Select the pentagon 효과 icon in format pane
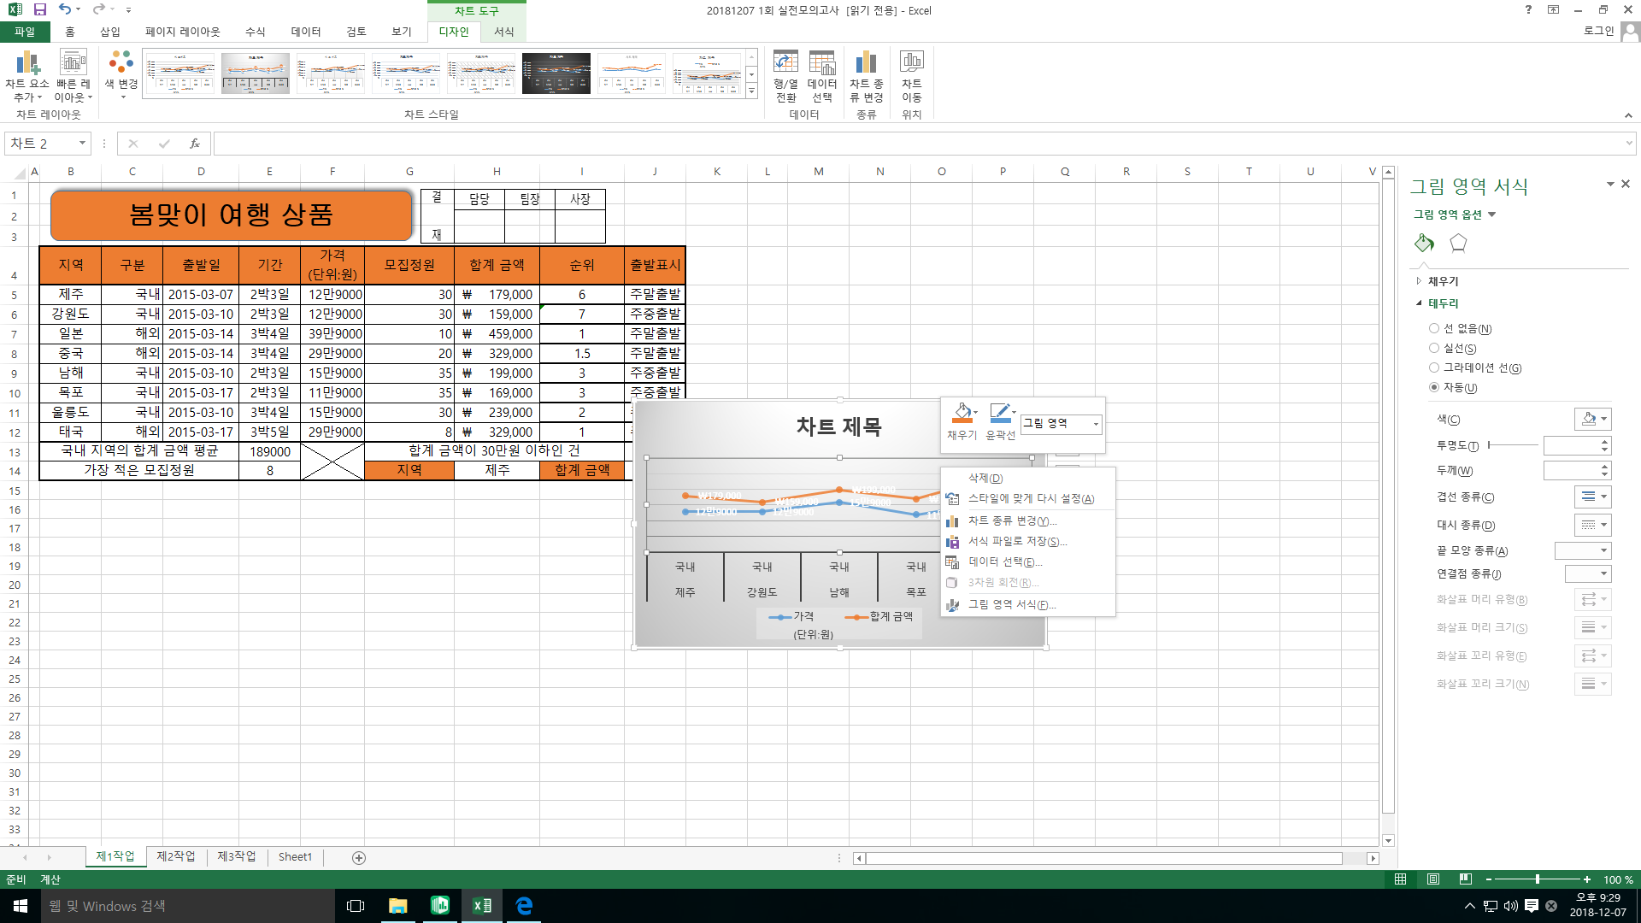 (1458, 244)
